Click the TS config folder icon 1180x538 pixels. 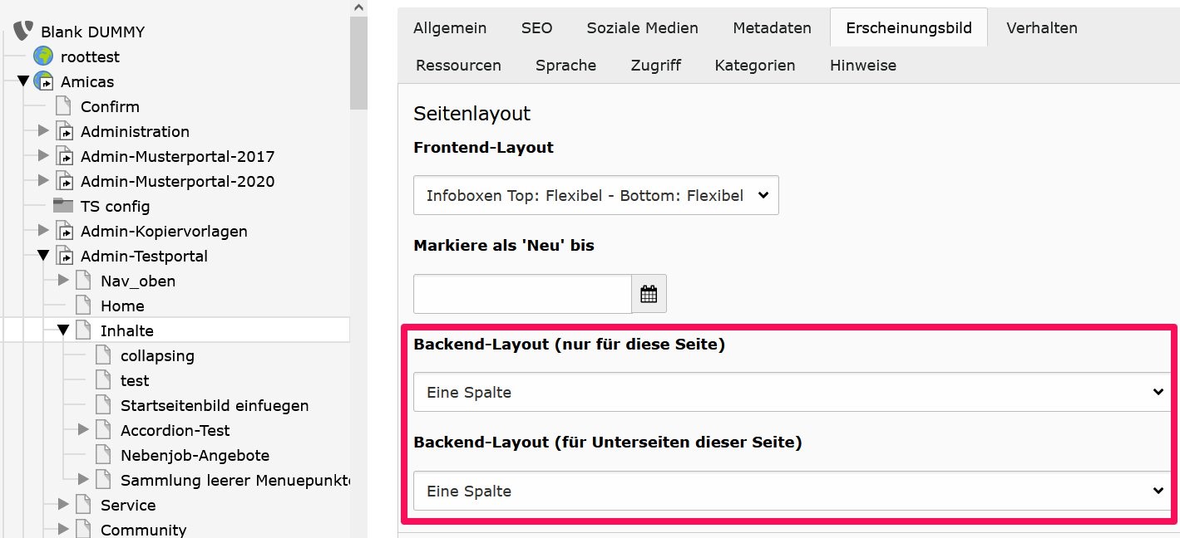coord(63,206)
